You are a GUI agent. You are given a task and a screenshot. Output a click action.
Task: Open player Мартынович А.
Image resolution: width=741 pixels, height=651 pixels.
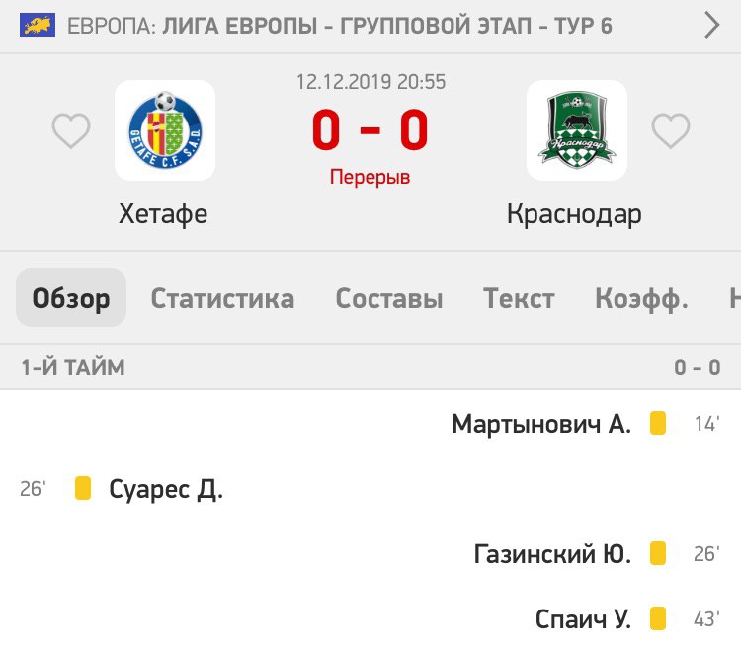[541, 424]
